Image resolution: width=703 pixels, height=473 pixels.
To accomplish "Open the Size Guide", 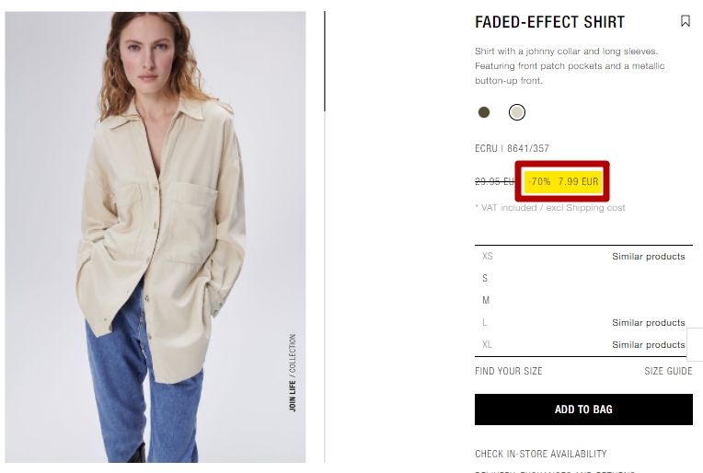I will pyautogui.click(x=668, y=371).
